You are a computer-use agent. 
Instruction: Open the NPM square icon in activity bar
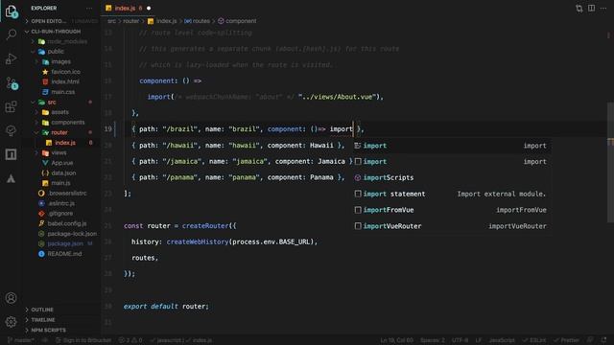point(11,154)
